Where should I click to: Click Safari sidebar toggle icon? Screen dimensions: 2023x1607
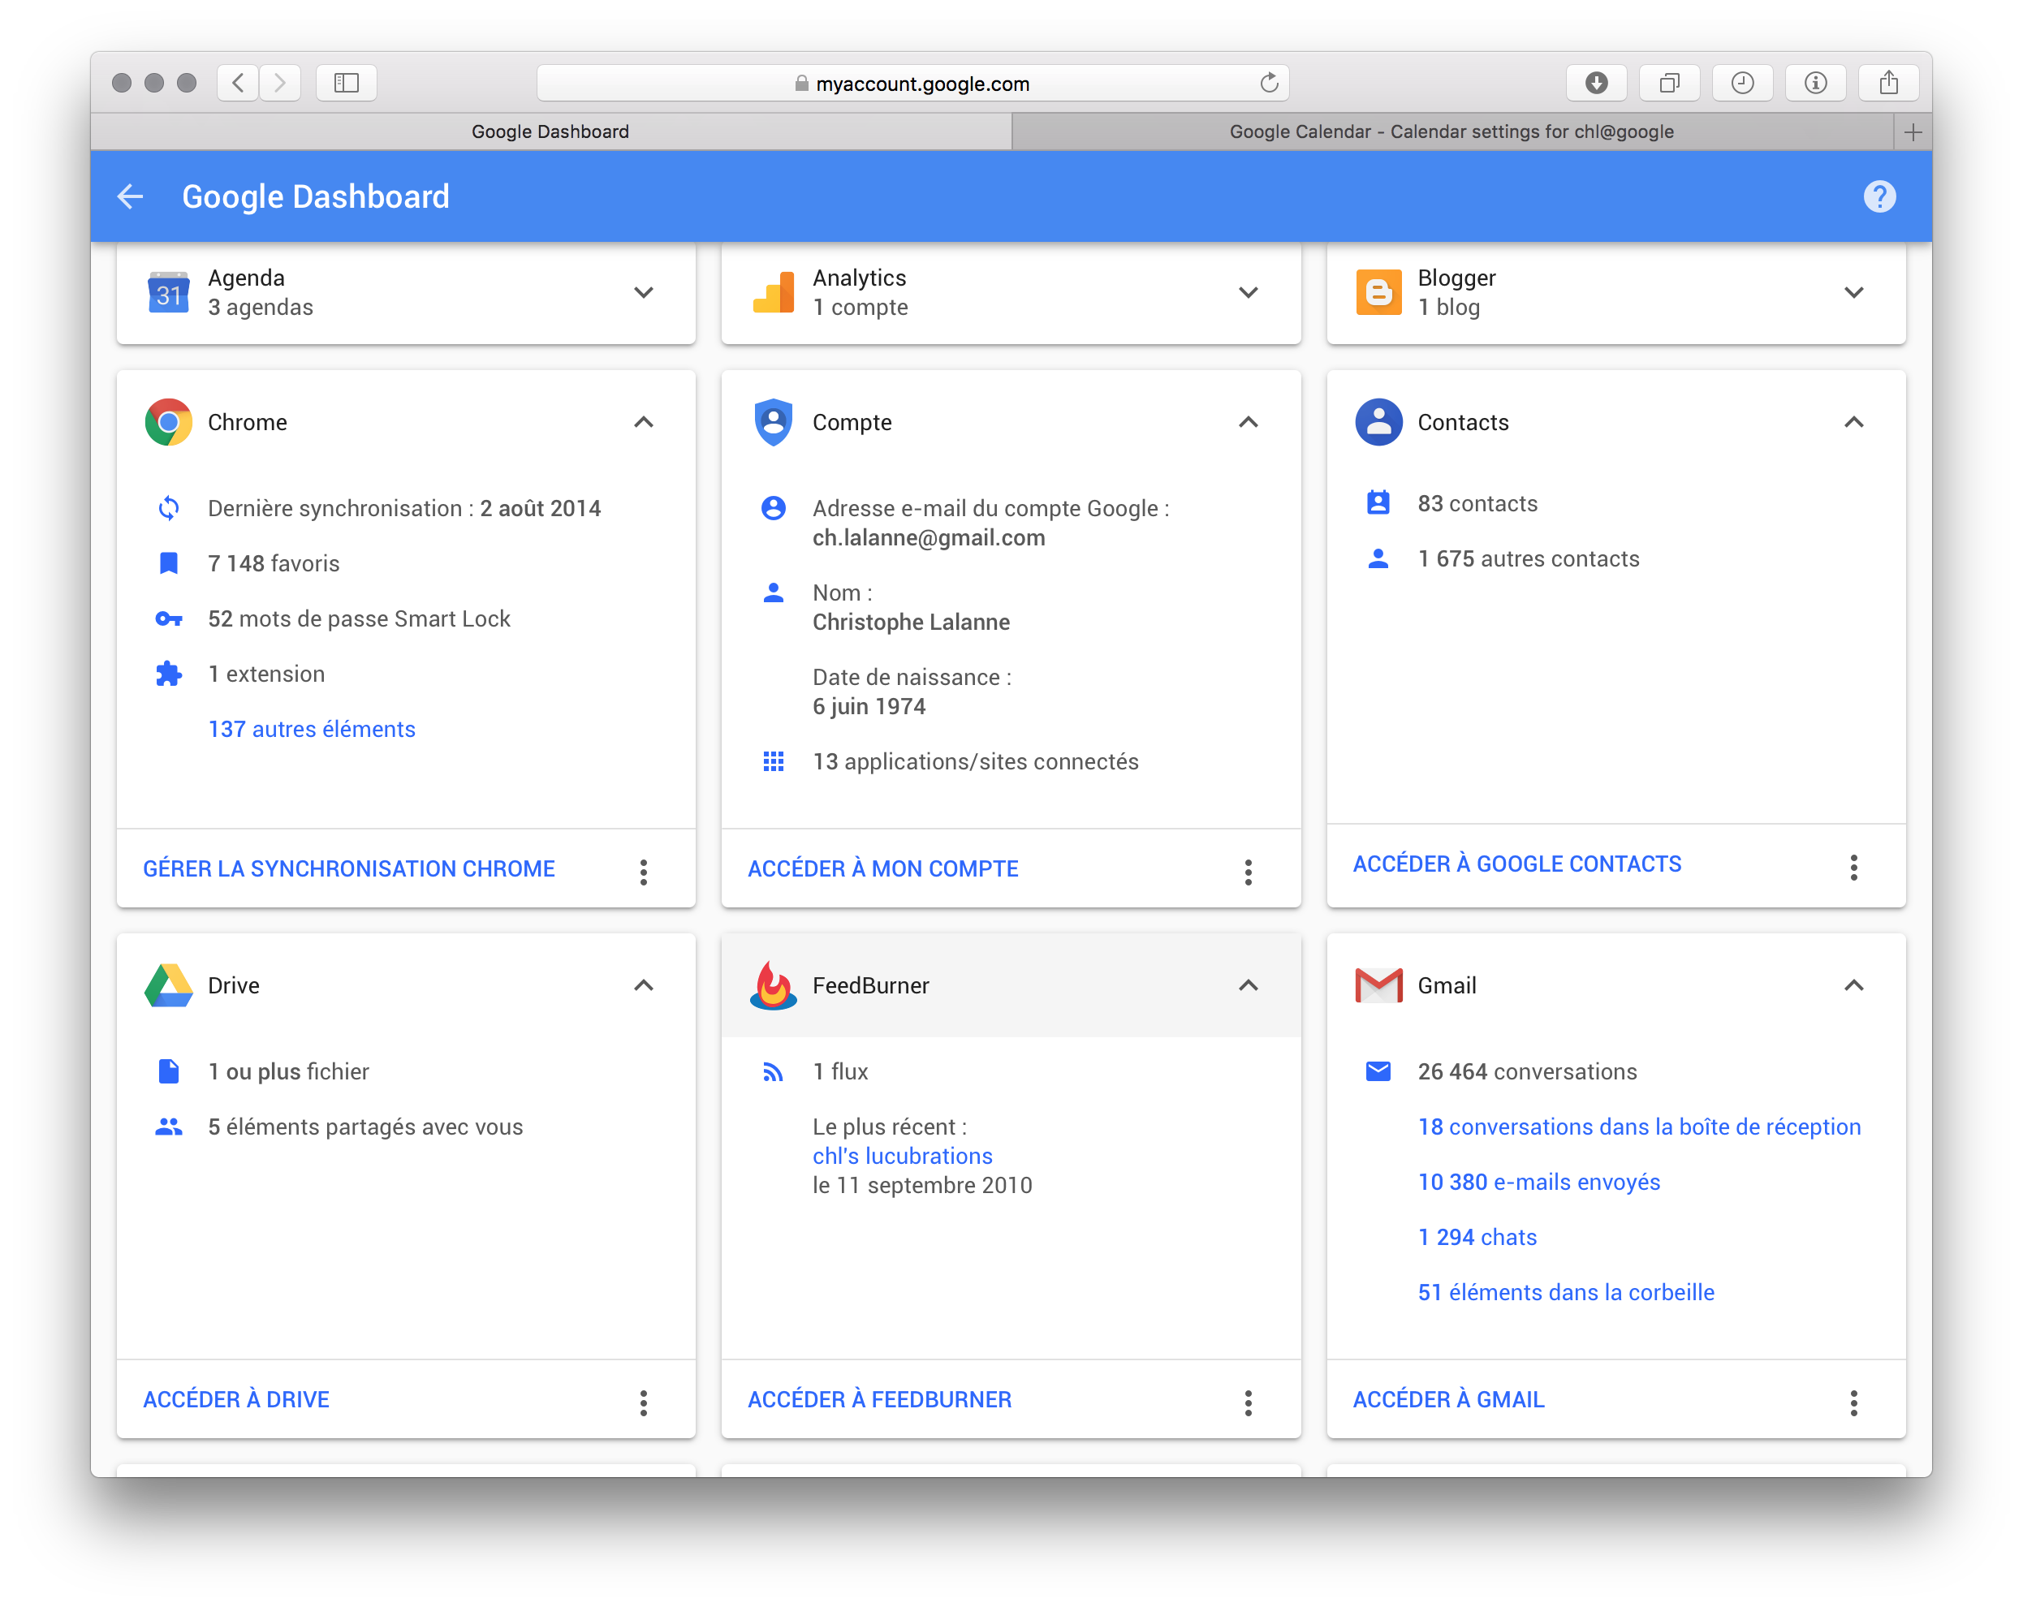point(347,84)
